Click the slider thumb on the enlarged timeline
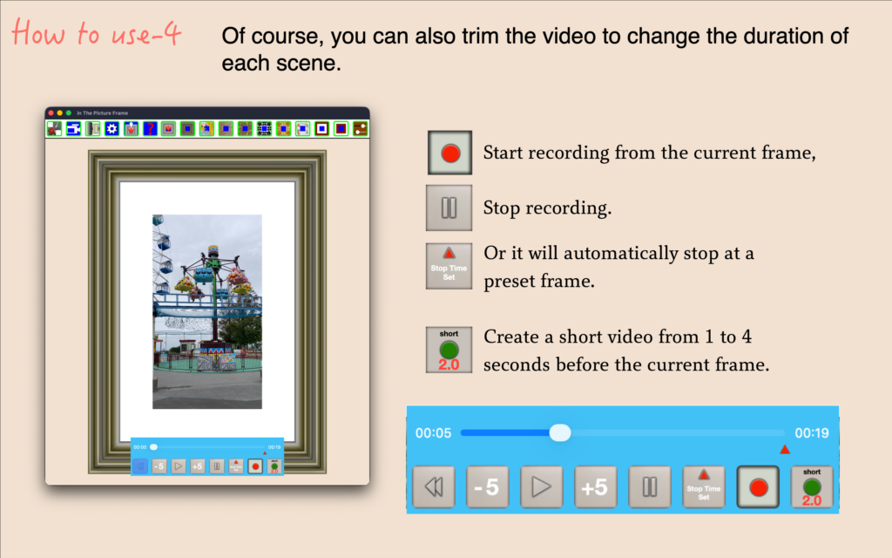The image size is (892, 558). click(560, 432)
